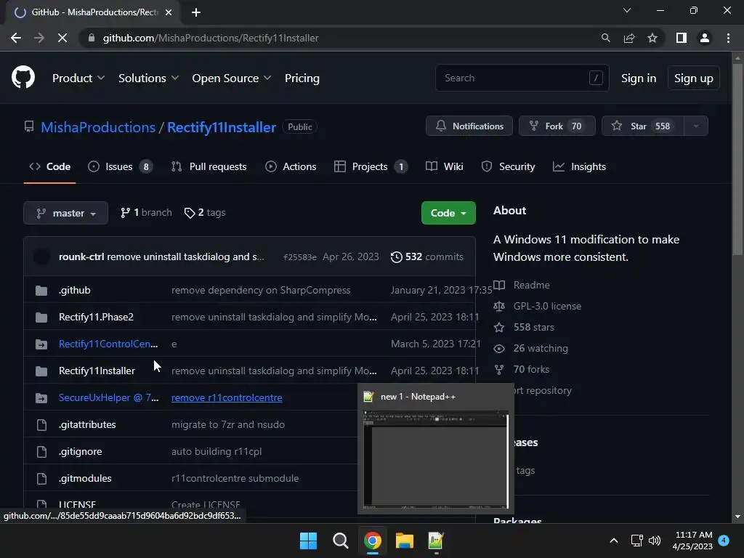Open the .gitignore file
Image resolution: width=744 pixels, height=558 pixels.
click(x=80, y=451)
